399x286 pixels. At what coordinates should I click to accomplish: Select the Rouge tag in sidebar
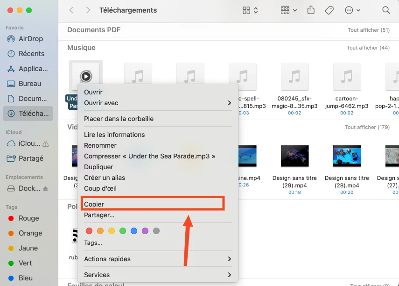(28, 218)
